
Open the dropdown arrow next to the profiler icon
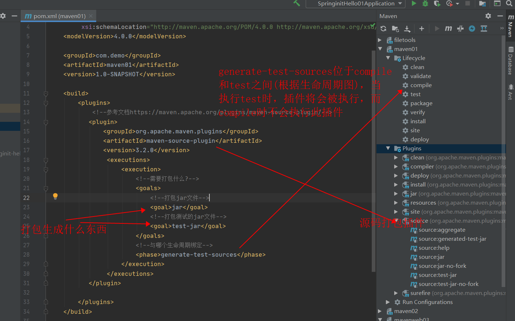pos(457,4)
